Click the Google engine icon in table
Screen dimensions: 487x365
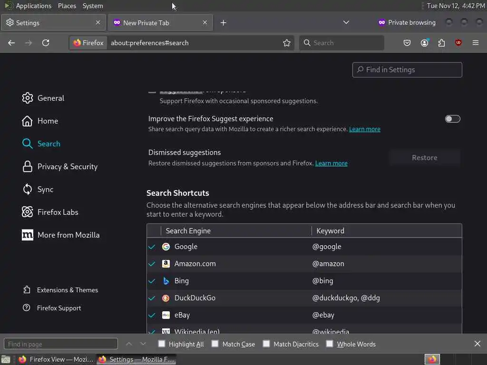pyautogui.click(x=166, y=247)
